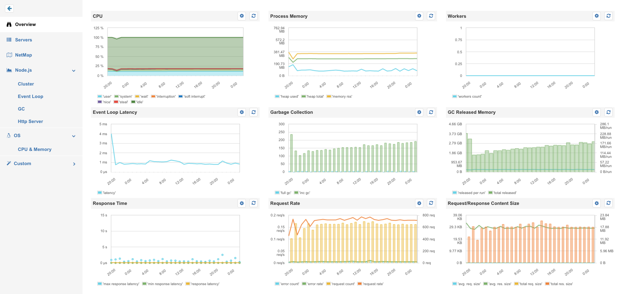The height and width of the screenshot is (294, 630).
Task: Open settings for Request/Response Content Size panel
Action: 597,203
